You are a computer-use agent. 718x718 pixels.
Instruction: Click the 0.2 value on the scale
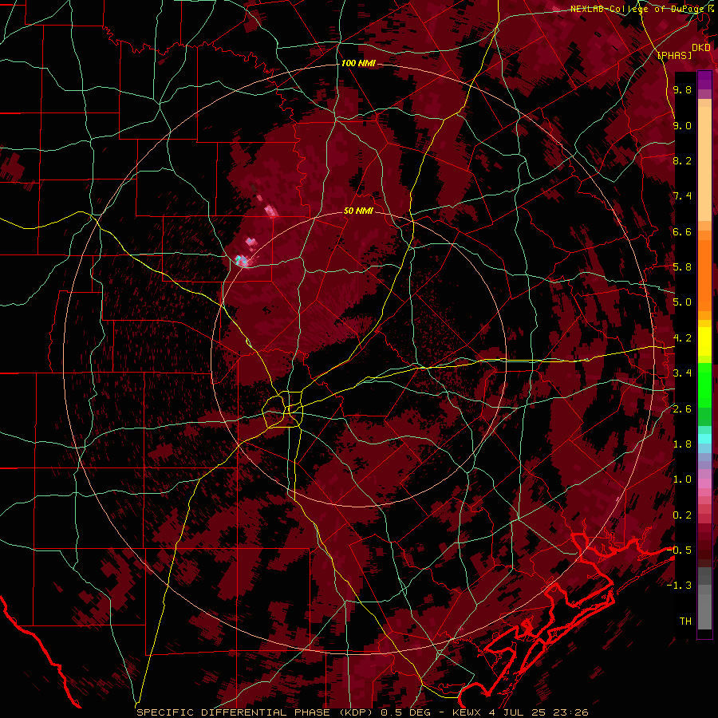682,515
